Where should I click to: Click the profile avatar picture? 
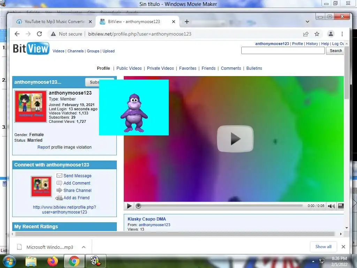31,106
